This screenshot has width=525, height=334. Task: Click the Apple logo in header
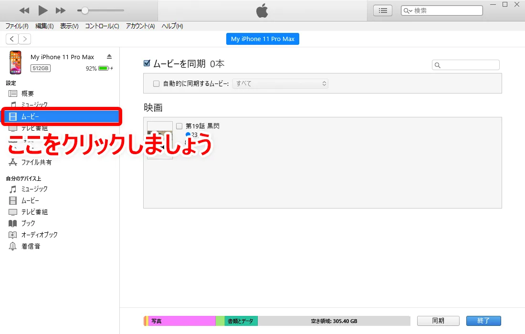click(x=262, y=10)
